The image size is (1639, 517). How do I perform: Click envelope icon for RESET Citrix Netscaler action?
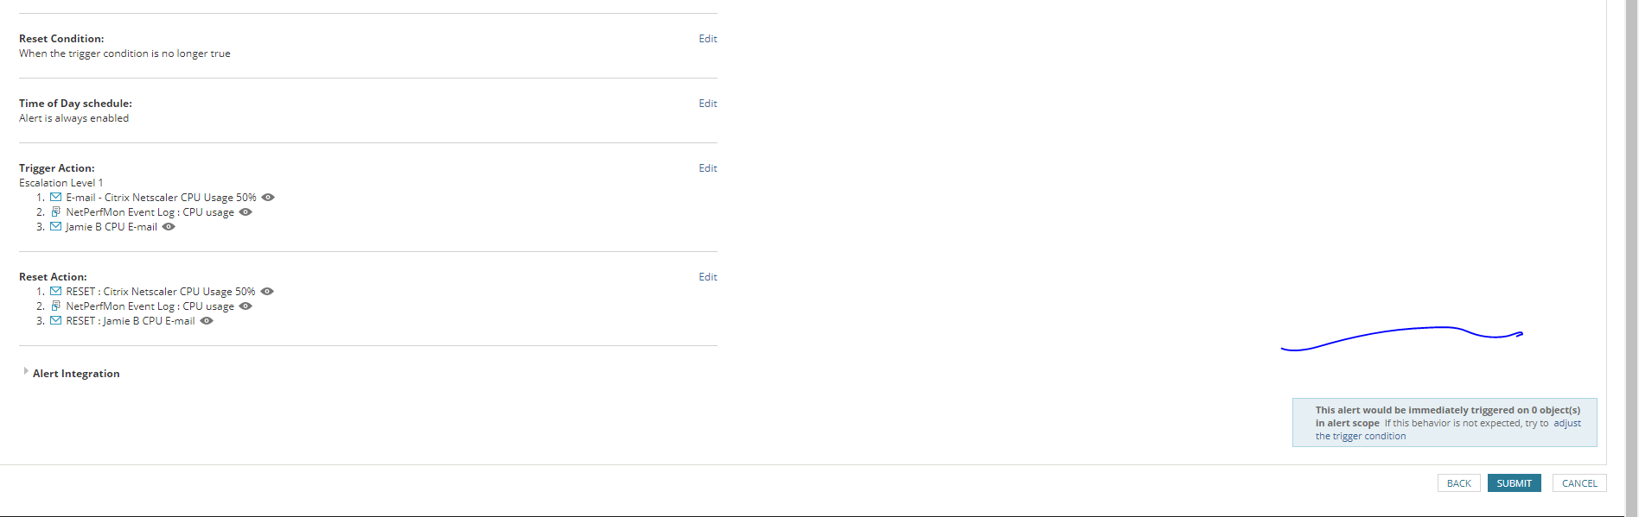pyautogui.click(x=55, y=291)
